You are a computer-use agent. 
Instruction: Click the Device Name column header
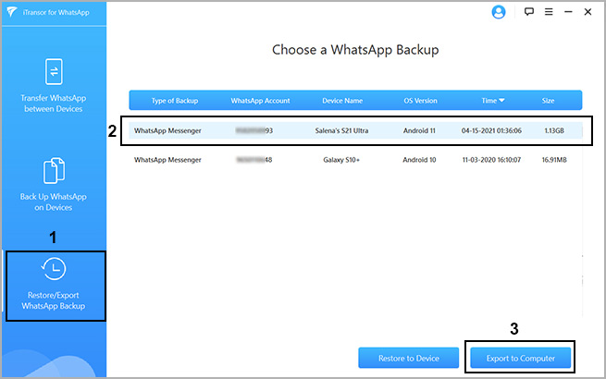point(342,100)
